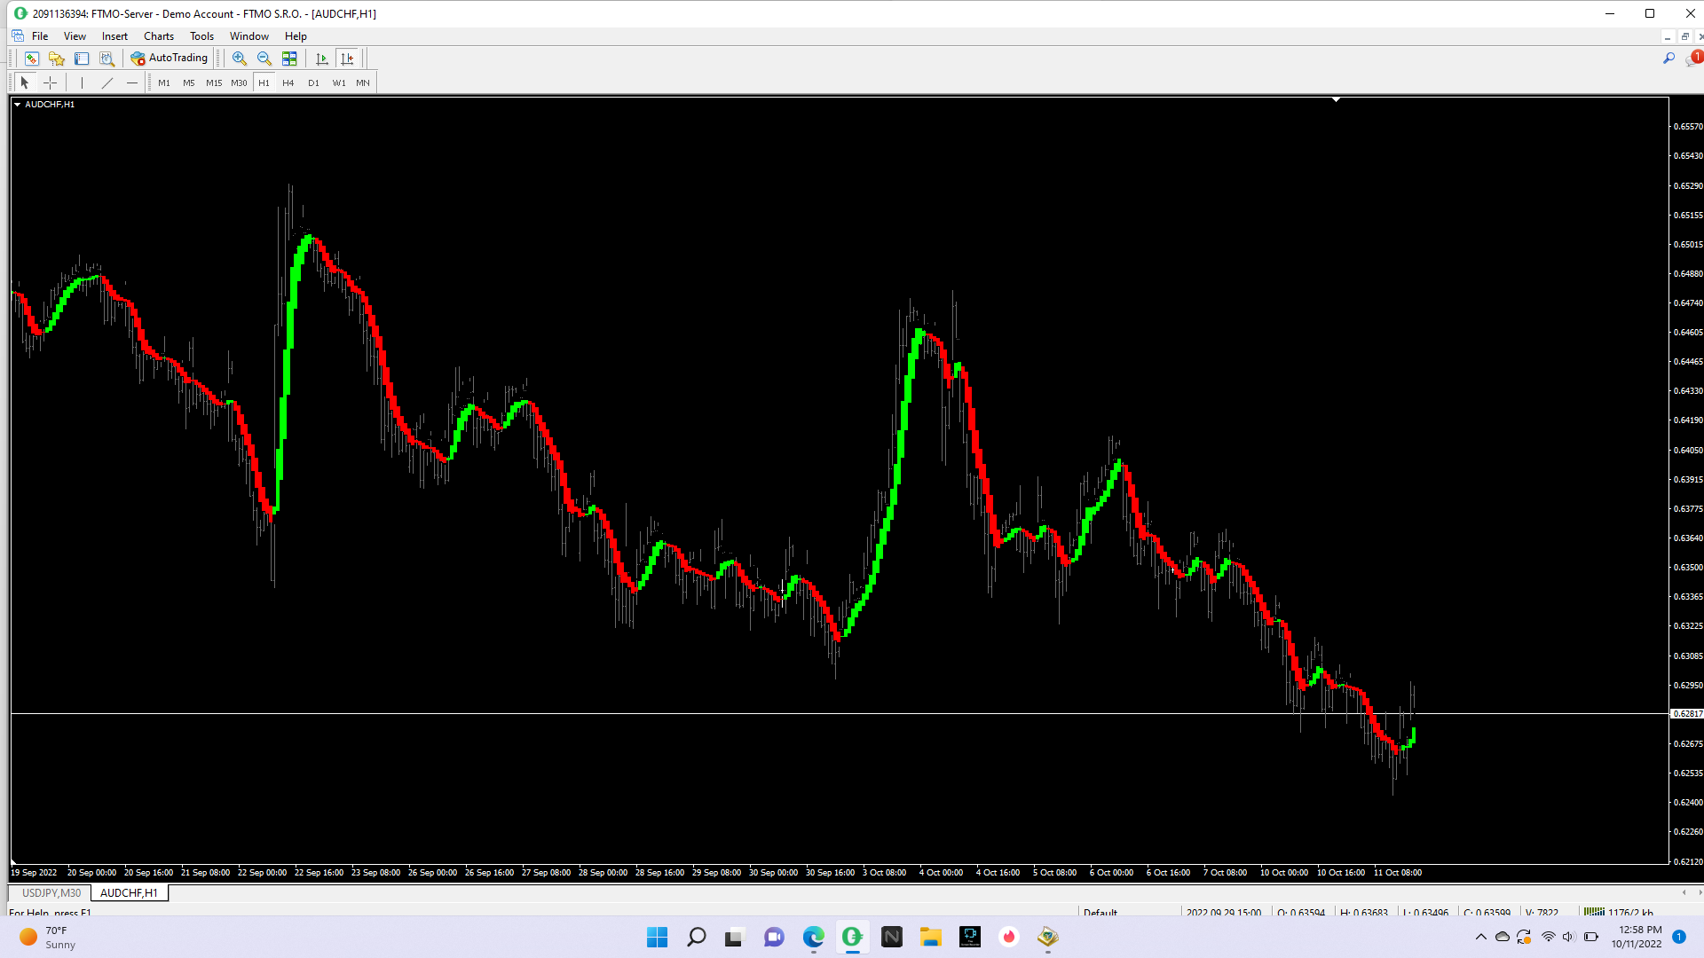Select the Crosshair tool
Viewport: 1704px width, 958px height.
coord(51,82)
